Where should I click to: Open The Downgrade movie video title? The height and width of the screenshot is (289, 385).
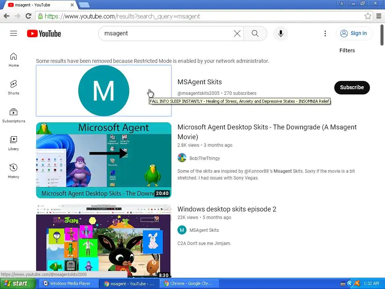tap(267, 132)
